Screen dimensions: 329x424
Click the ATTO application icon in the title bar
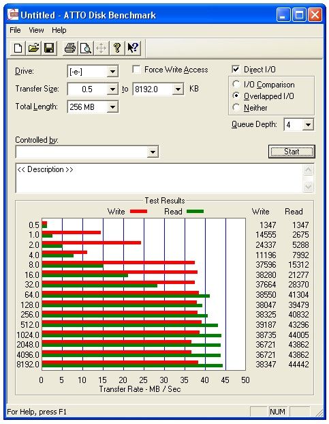coord(13,14)
